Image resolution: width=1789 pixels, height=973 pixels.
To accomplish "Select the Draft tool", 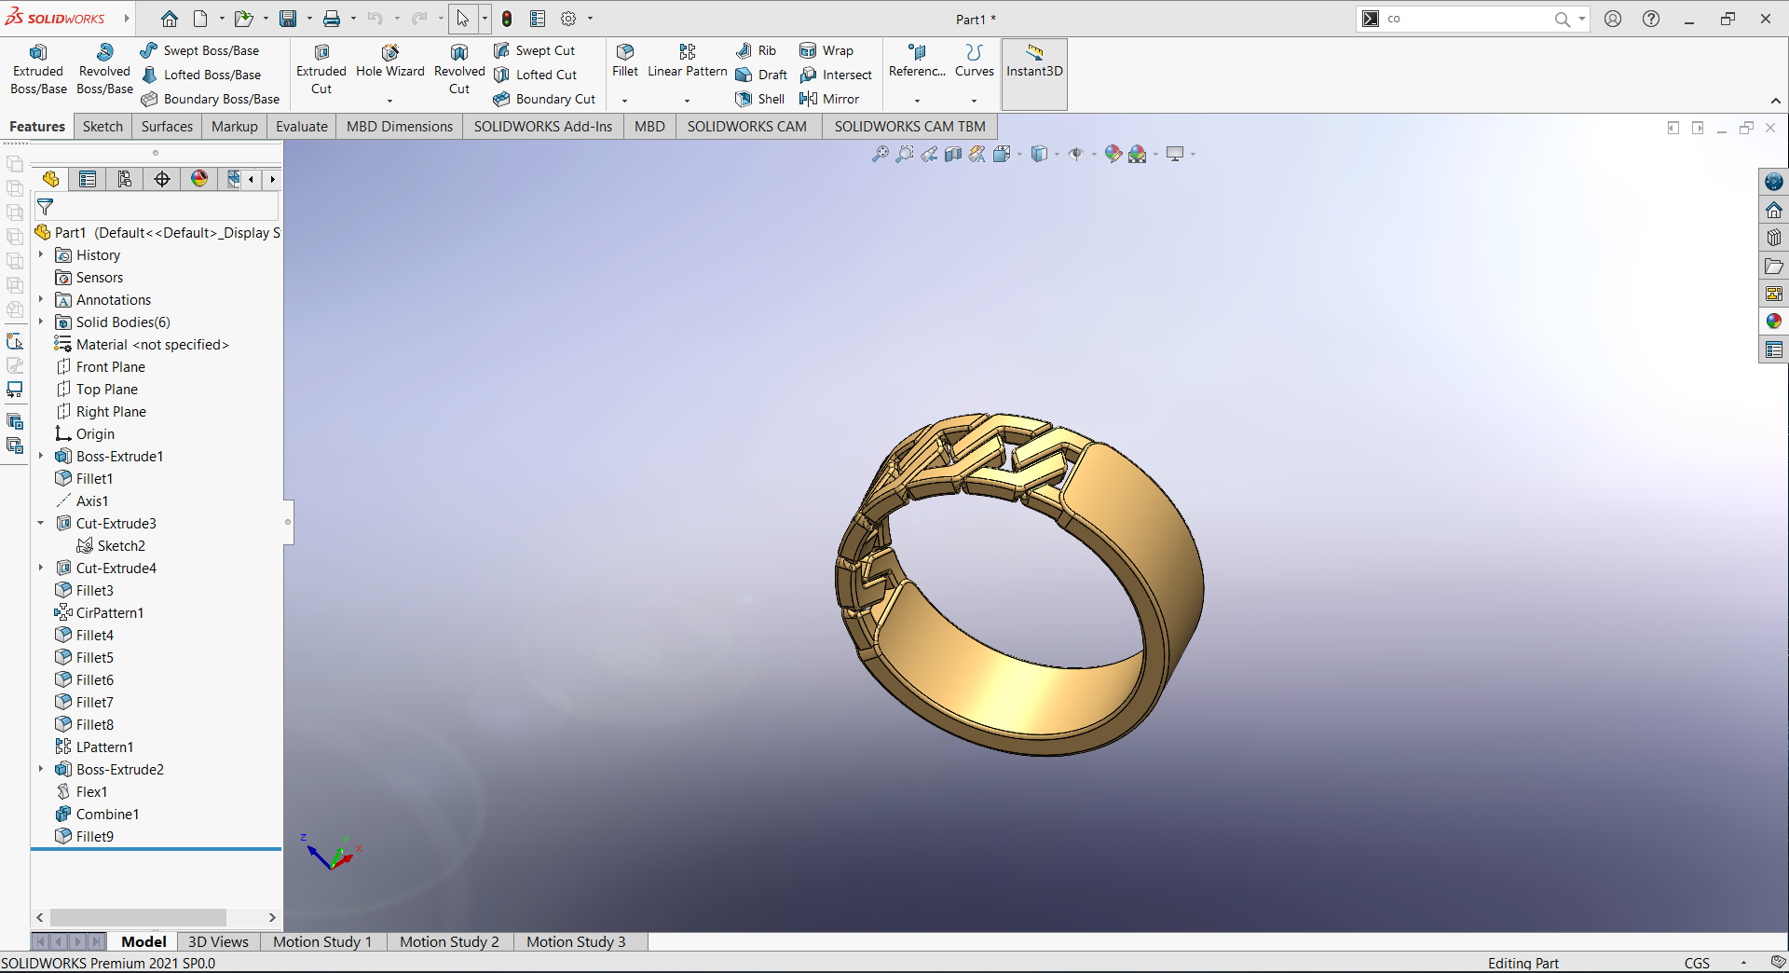I will point(761,75).
